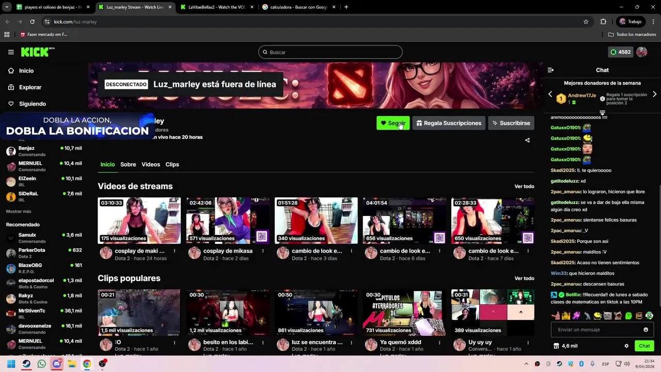Image resolution: width=661 pixels, height=372 pixels.
Task: Open Benjaz channel in sidebar
Action: [x=44, y=151]
